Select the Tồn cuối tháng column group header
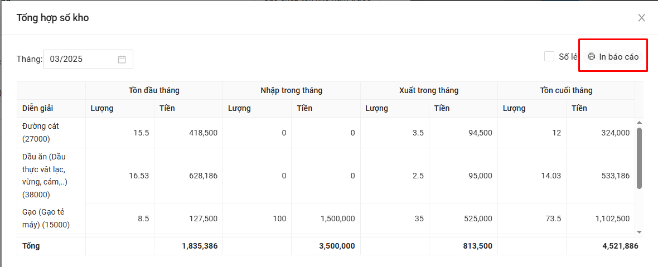The image size is (658, 267). [x=566, y=90]
